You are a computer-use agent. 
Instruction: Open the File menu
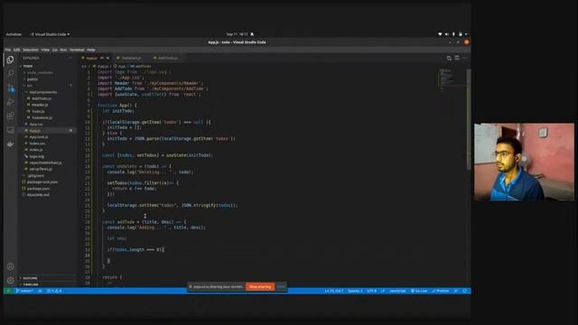pyautogui.click(x=8, y=50)
